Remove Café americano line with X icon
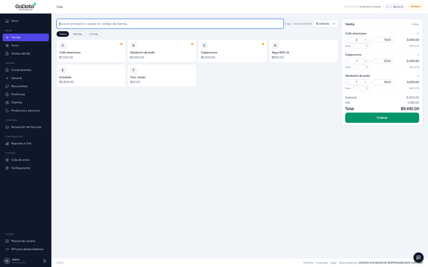Image resolution: width=428 pixels, height=267 pixels. click(x=418, y=34)
